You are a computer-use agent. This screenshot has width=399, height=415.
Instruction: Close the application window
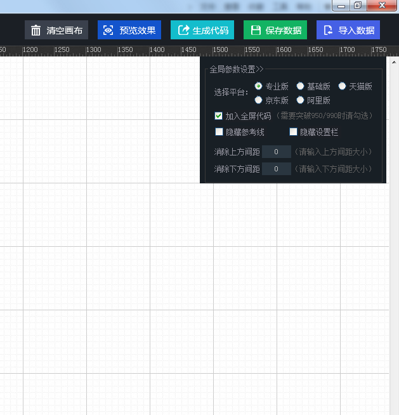coord(382,5)
